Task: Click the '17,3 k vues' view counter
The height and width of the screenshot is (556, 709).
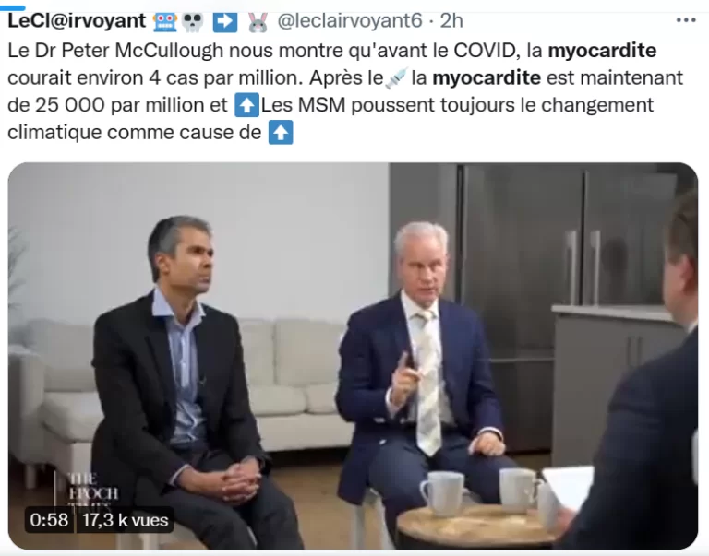Action: 126,520
